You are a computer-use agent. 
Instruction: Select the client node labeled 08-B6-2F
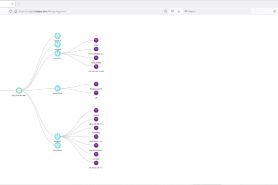[96, 163]
